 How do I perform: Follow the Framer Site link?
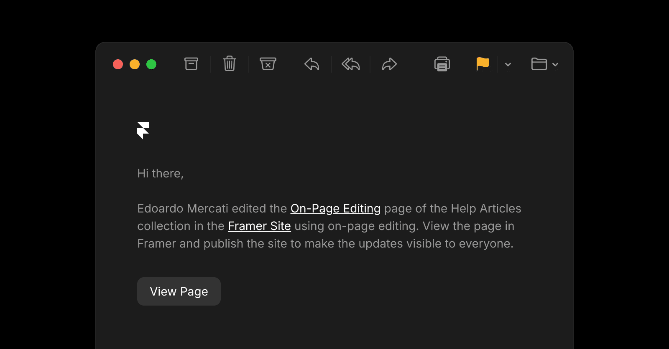point(259,226)
